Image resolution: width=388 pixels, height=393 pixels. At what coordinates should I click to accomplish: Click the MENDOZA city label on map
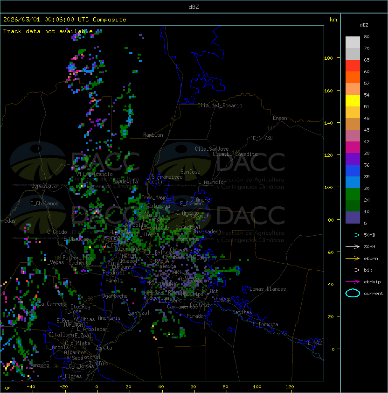[113, 238]
